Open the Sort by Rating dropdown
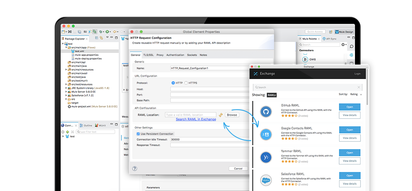This screenshot has width=412, height=191. pos(356,94)
